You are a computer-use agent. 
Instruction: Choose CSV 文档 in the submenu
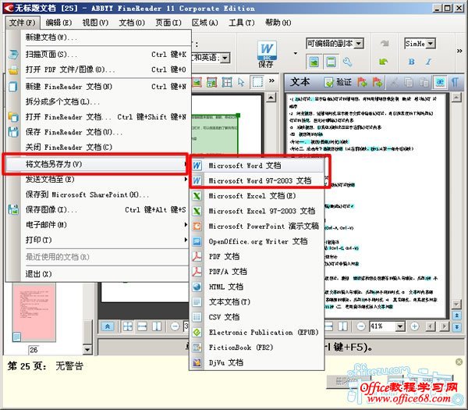coord(257,317)
